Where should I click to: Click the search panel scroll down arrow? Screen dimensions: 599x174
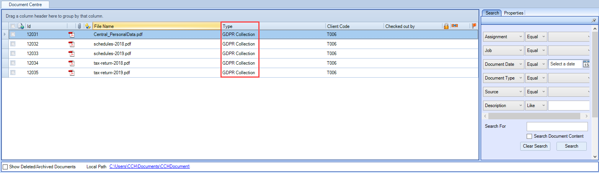pos(595,156)
